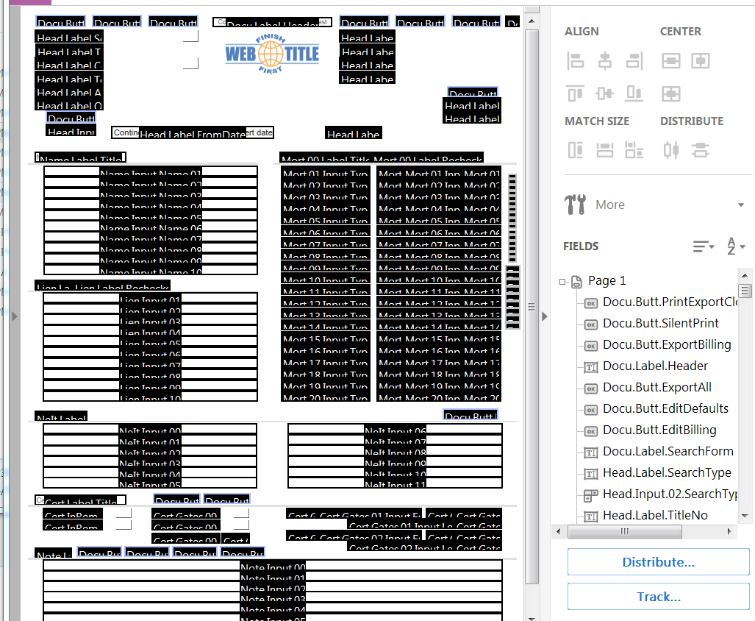The width and height of the screenshot is (755, 621).
Task: Click the Align Right icon
Action: click(x=634, y=61)
